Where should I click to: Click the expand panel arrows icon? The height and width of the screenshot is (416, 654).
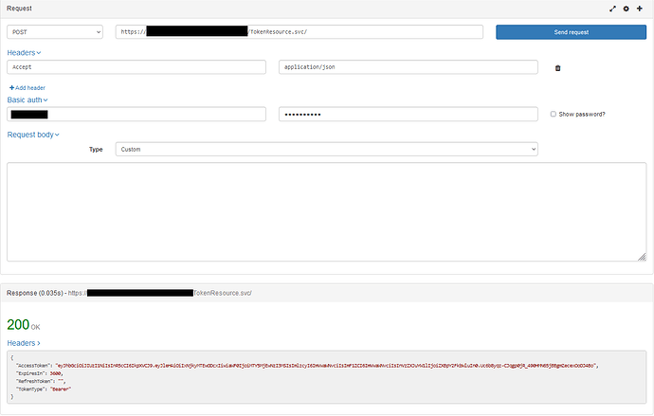tap(612, 9)
